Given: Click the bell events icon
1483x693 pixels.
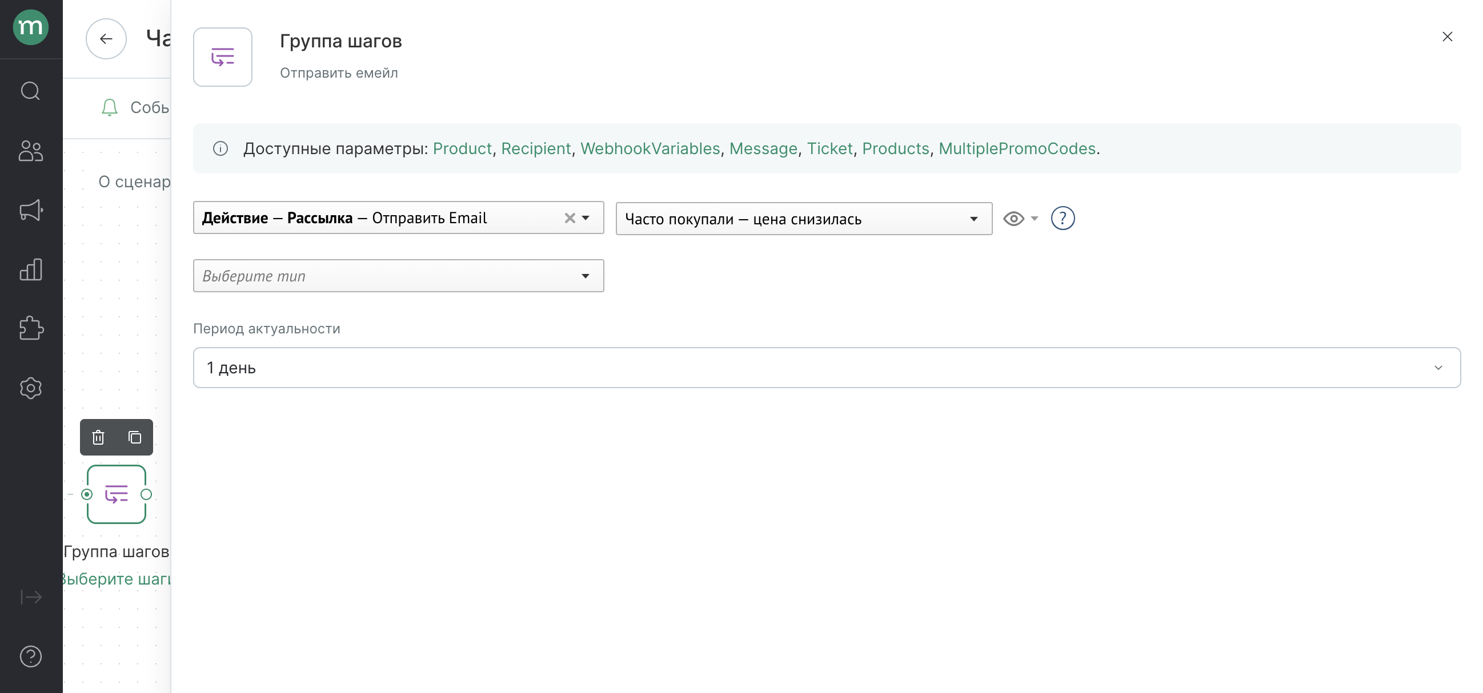Looking at the screenshot, I should (x=109, y=107).
